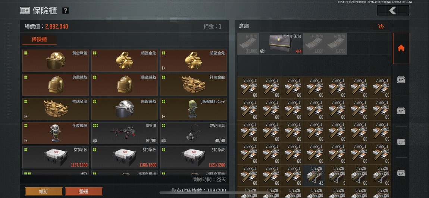Screen dimensions: 429x198
Task: Select the 5.7x28 R37-F ammo stack
Action: (314, 176)
